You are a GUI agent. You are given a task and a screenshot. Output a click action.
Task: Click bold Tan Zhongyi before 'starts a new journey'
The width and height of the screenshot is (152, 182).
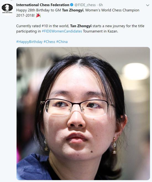(81, 26)
